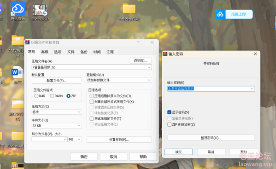Close the 输入密码 dialog
The width and height of the screenshot is (276, 169).
pyautogui.click(x=255, y=54)
